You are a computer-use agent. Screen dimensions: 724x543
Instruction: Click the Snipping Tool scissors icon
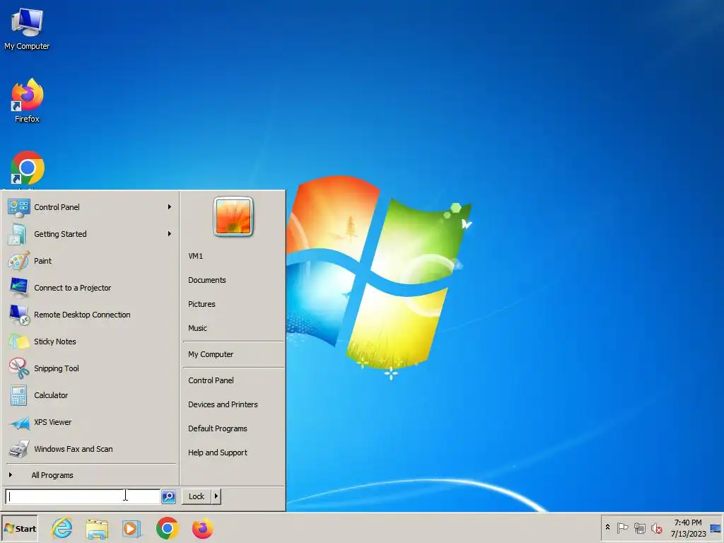pyautogui.click(x=19, y=368)
